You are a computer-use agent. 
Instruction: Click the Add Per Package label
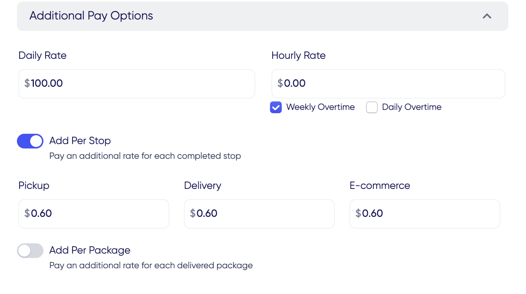click(x=90, y=250)
